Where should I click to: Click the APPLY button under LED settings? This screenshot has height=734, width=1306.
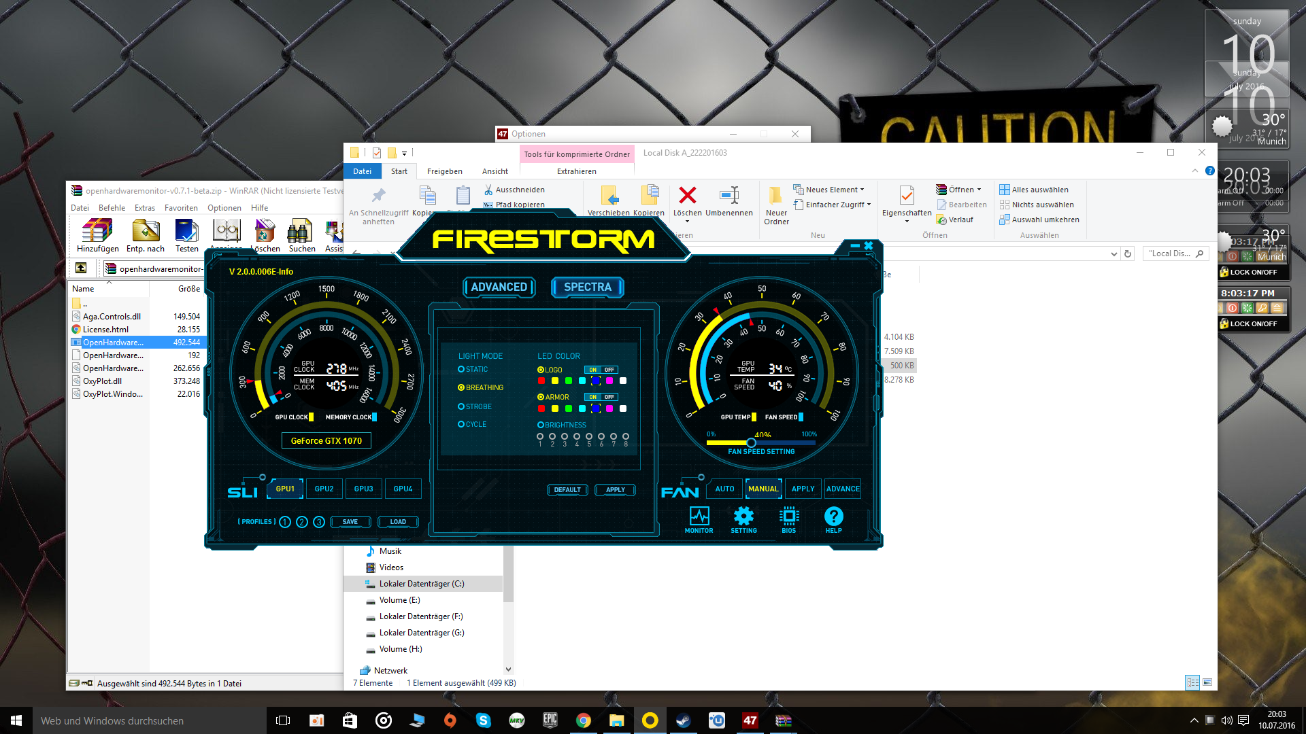coord(615,490)
